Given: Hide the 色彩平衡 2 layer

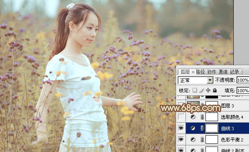Looking at the screenshot, I should pos(181,139).
